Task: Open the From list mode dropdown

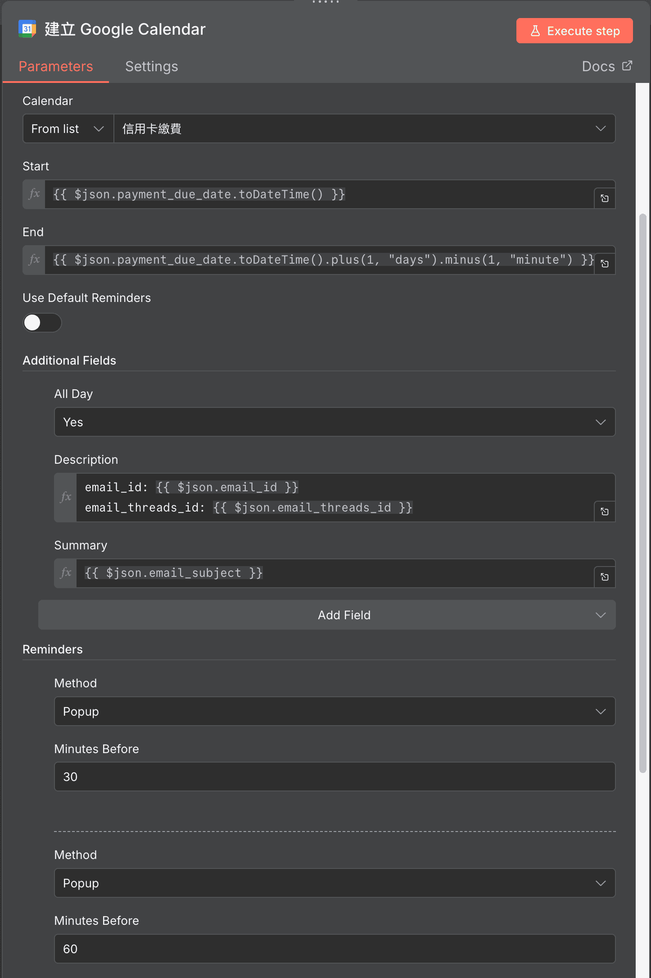Action: point(68,129)
